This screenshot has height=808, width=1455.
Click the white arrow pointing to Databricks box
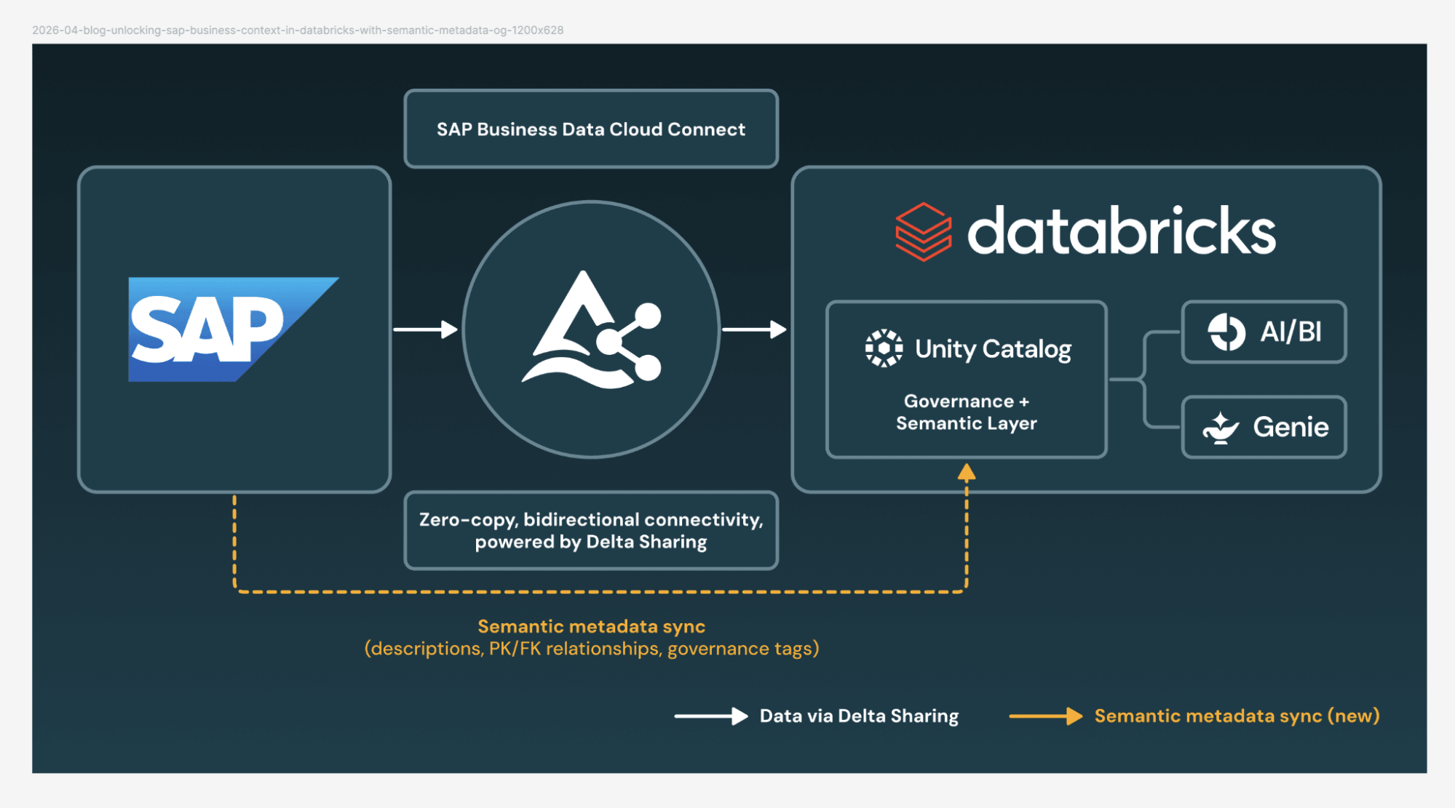click(754, 329)
